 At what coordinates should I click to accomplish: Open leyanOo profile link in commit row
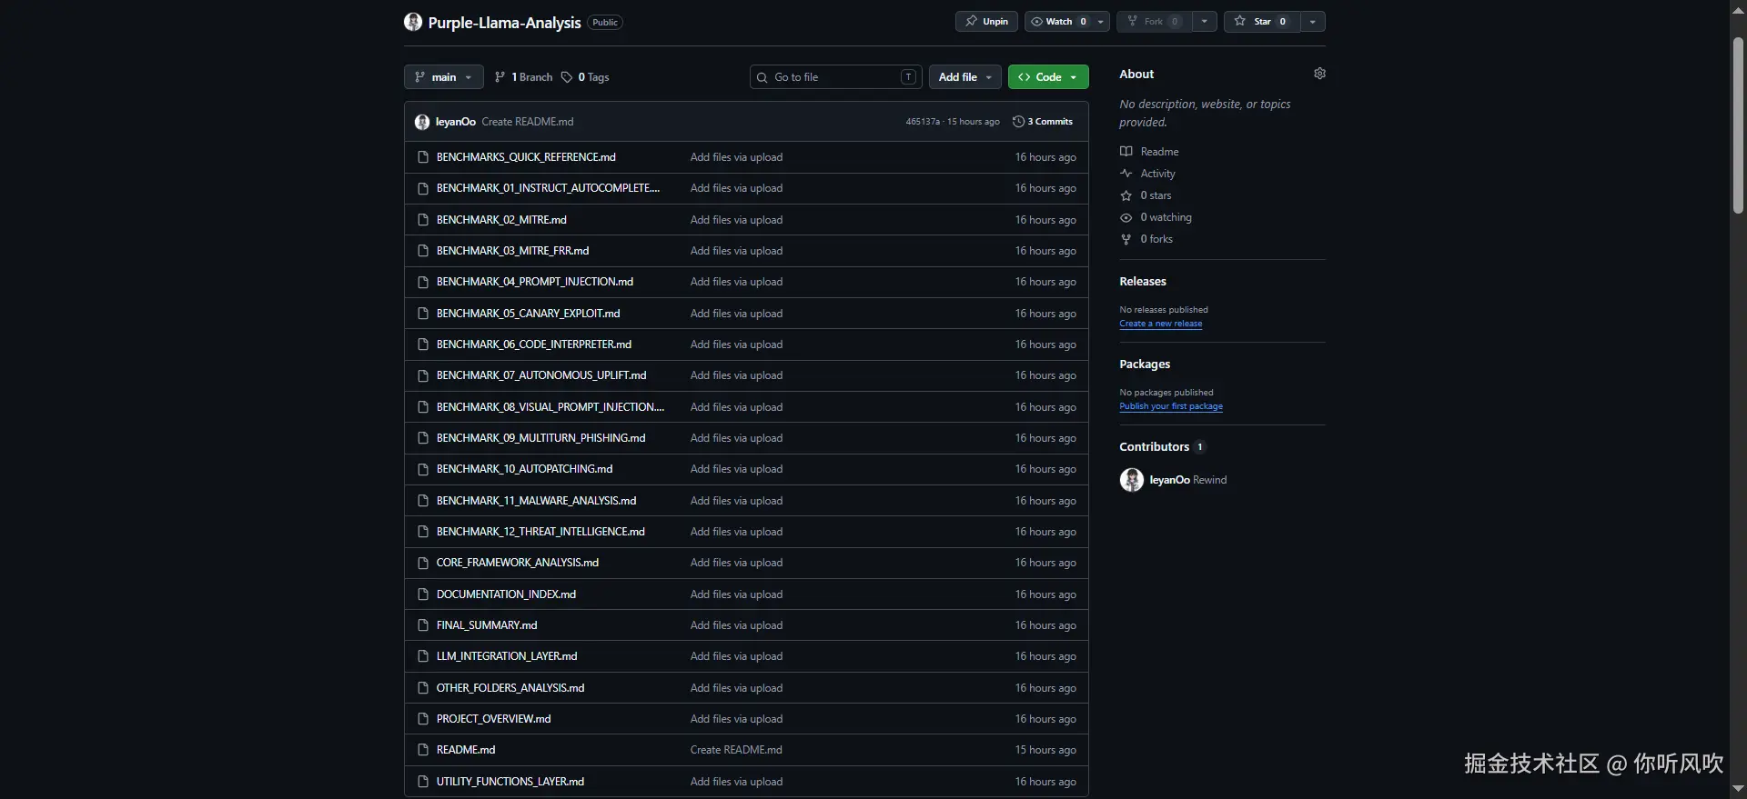(x=455, y=122)
